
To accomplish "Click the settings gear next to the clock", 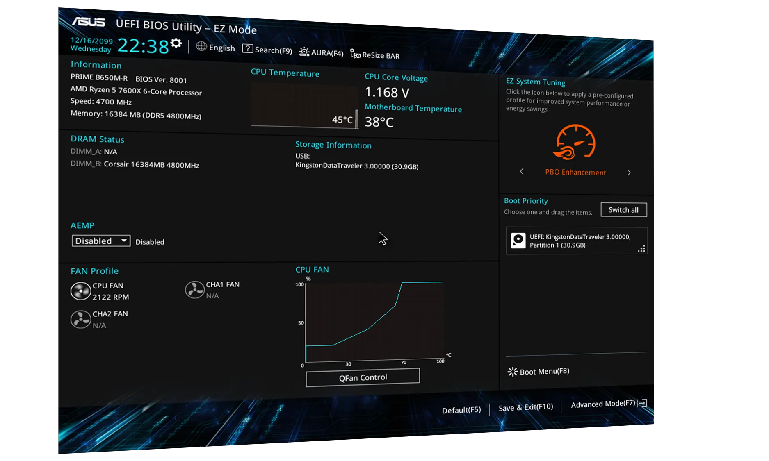I will point(176,43).
